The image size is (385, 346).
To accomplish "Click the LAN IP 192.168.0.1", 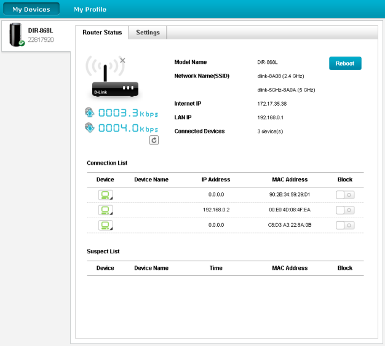I will [x=270, y=117].
